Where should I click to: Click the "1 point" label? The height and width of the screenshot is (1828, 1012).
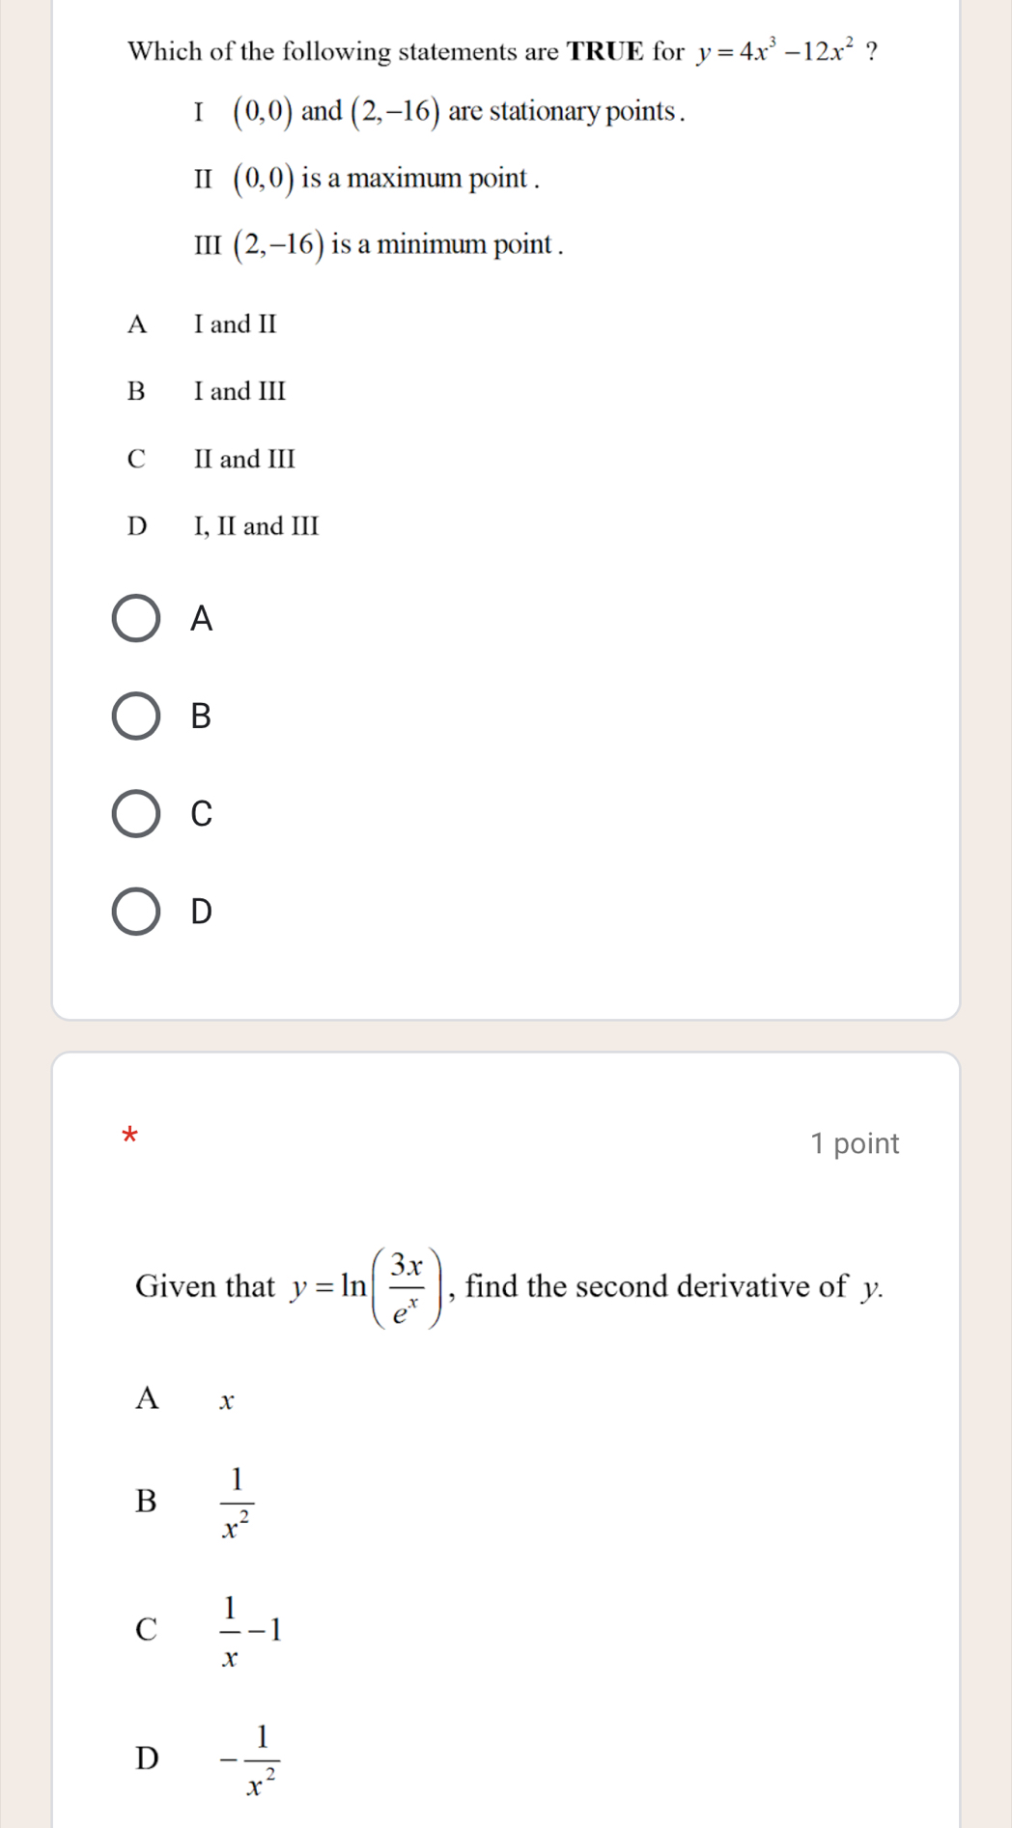point(855,1143)
